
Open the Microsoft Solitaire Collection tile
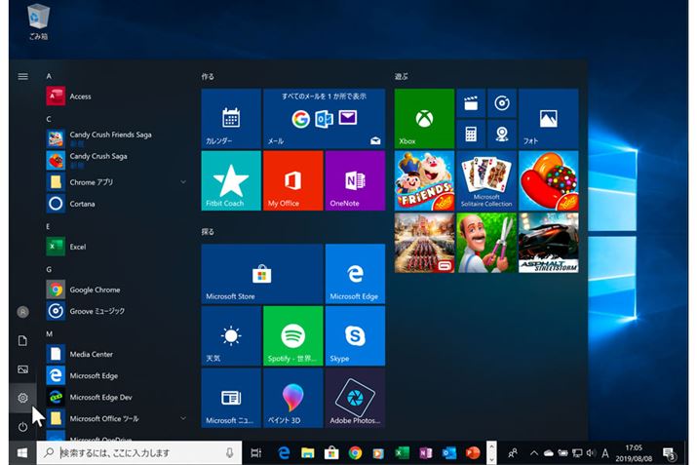coord(486,180)
